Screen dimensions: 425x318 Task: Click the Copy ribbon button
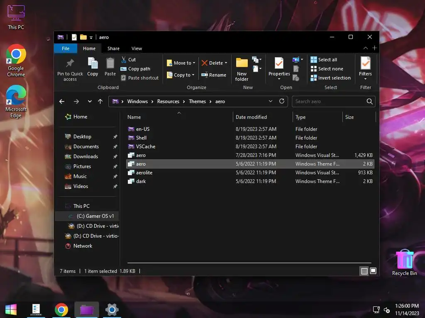pyautogui.click(x=93, y=67)
